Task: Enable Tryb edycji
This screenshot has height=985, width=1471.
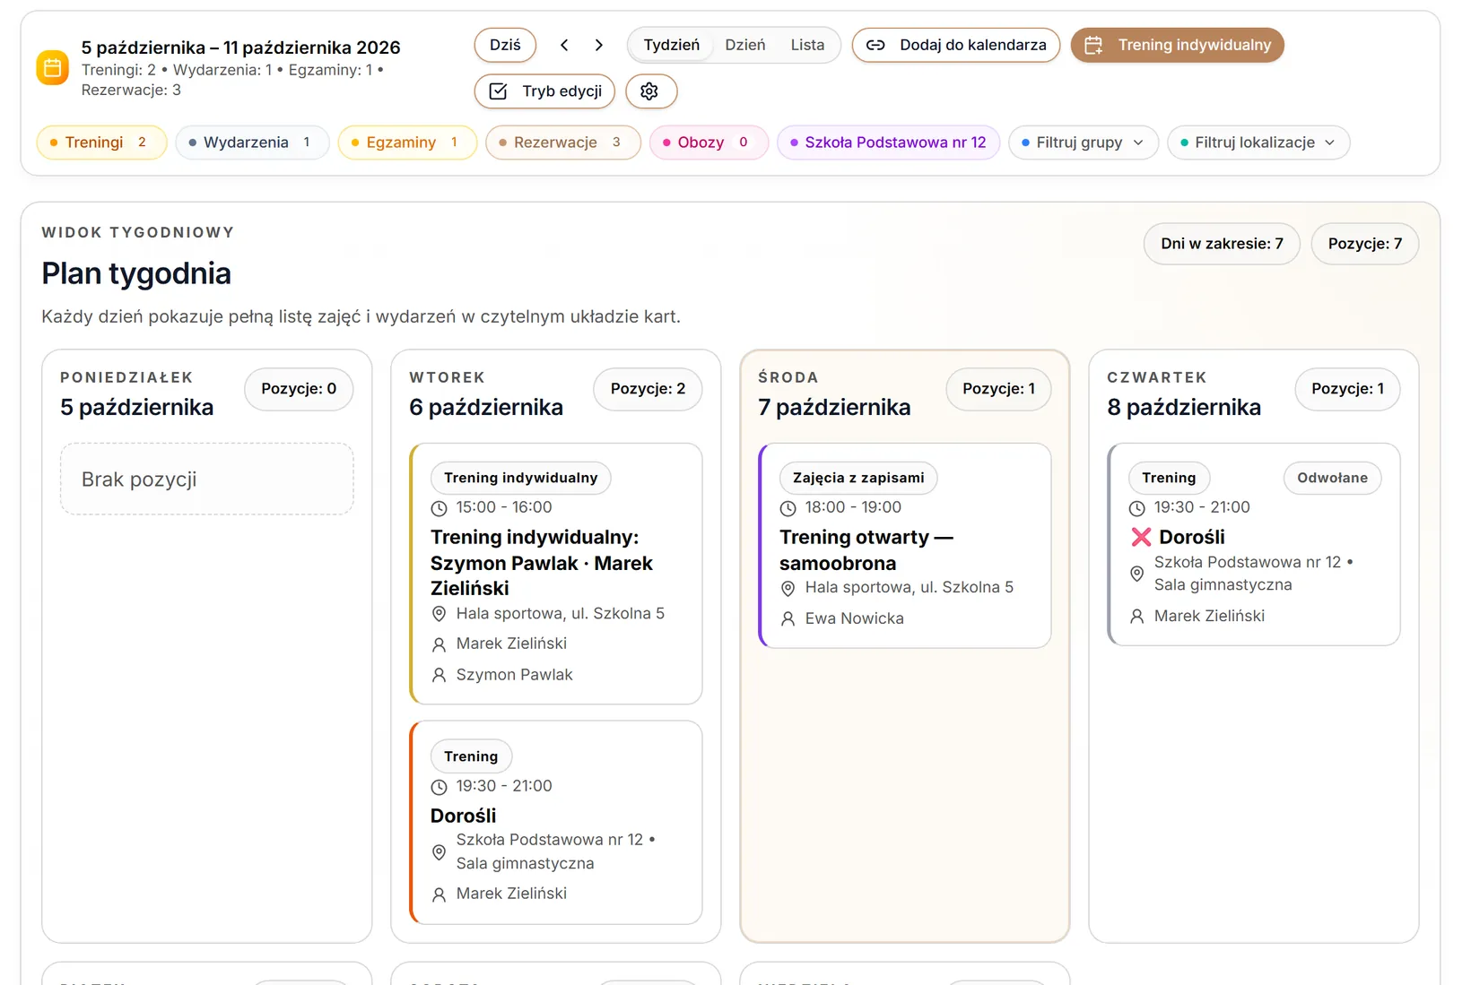Action: point(544,91)
